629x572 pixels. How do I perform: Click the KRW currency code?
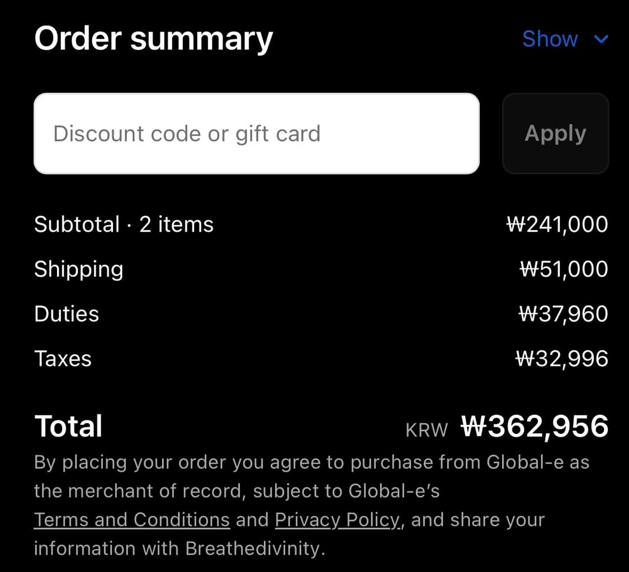[x=427, y=430]
